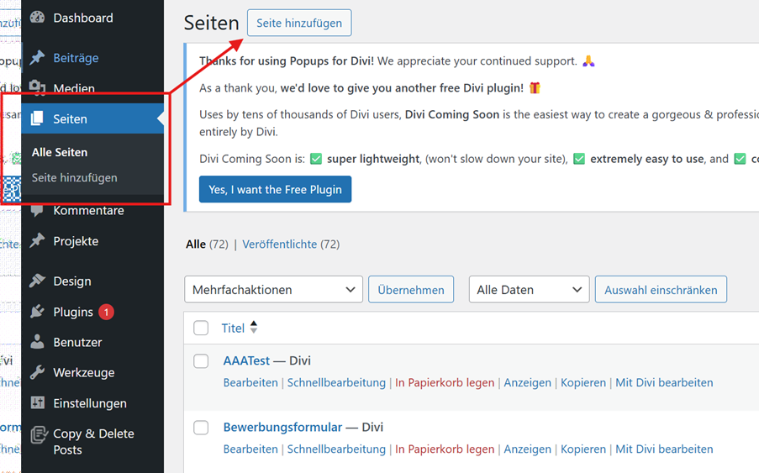Click the Benutzer person icon

click(x=37, y=343)
